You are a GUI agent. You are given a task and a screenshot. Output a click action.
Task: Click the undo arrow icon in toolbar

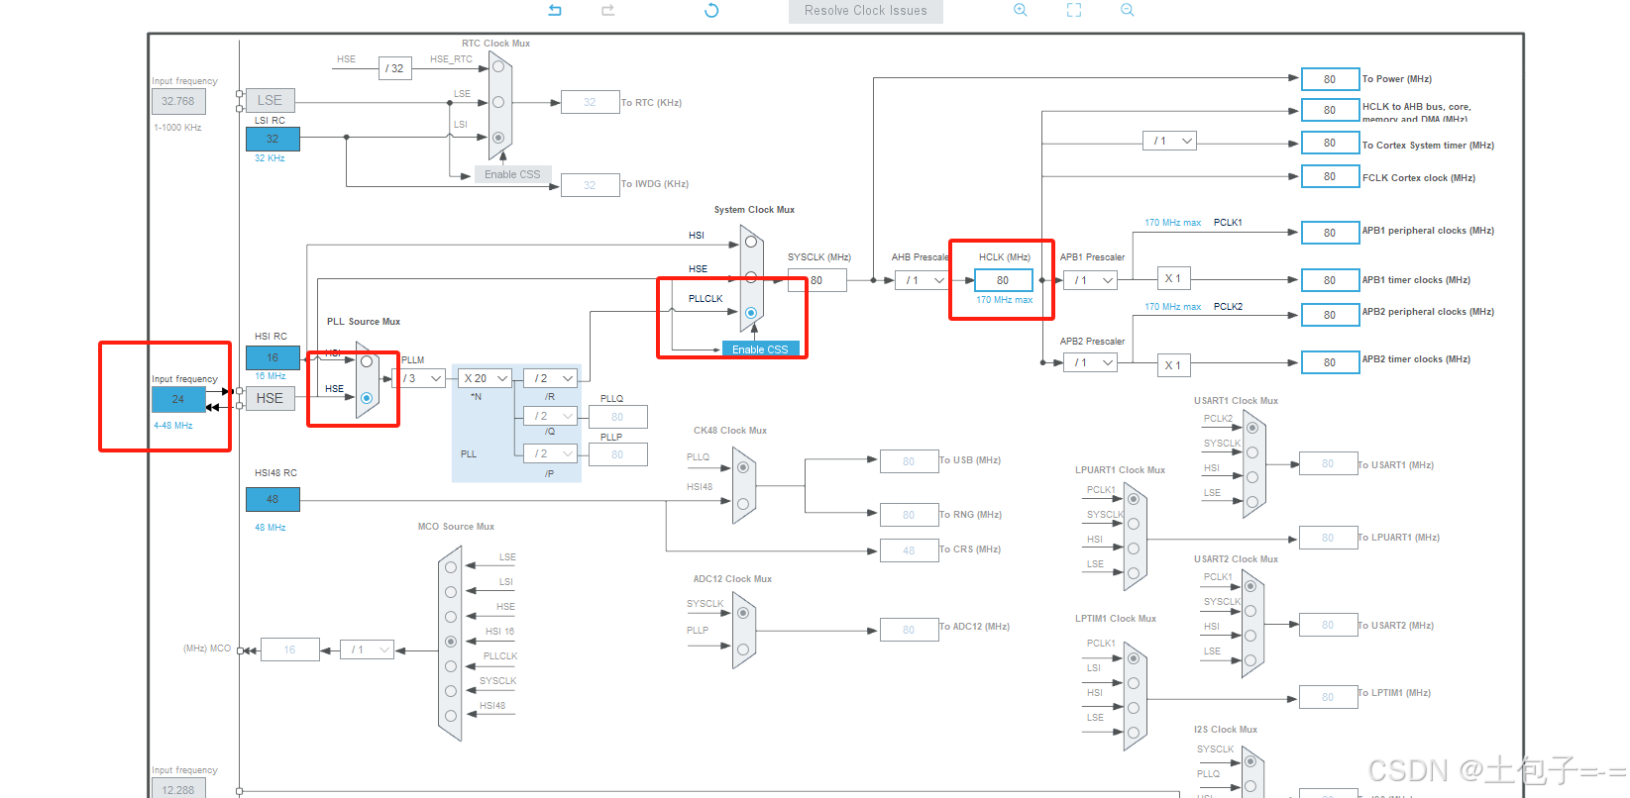coord(555,10)
